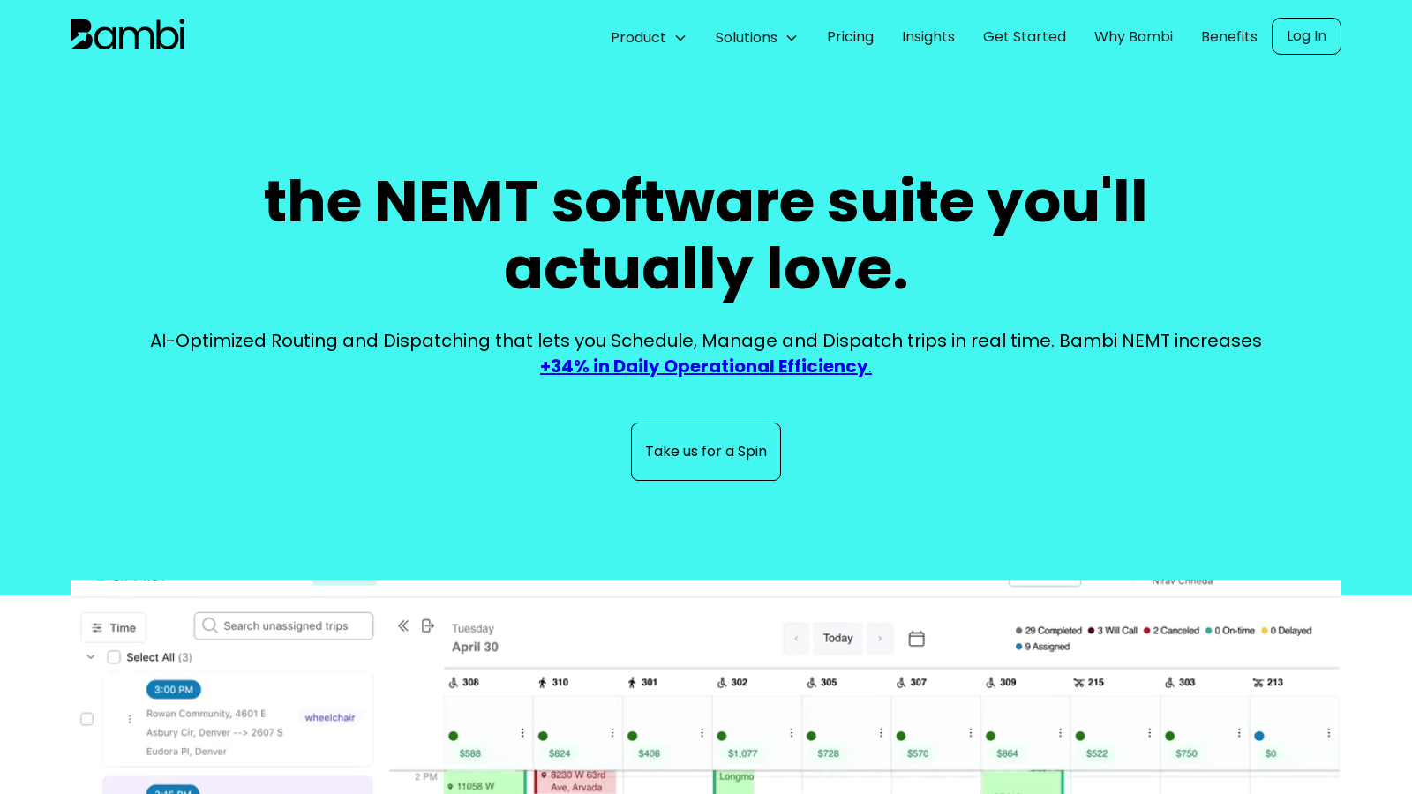Go to the previous day arrow
The height and width of the screenshot is (794, 1412).
point(796,639)
